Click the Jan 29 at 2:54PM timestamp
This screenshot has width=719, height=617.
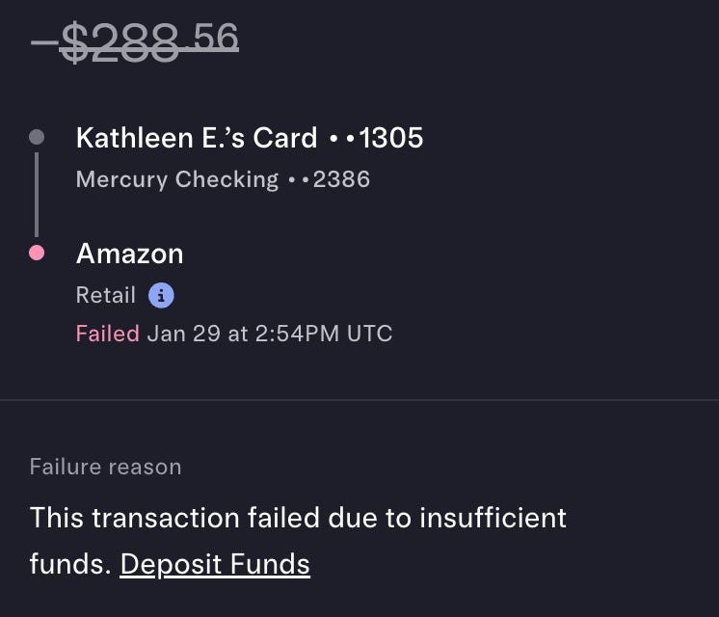[x=246, y=334]
